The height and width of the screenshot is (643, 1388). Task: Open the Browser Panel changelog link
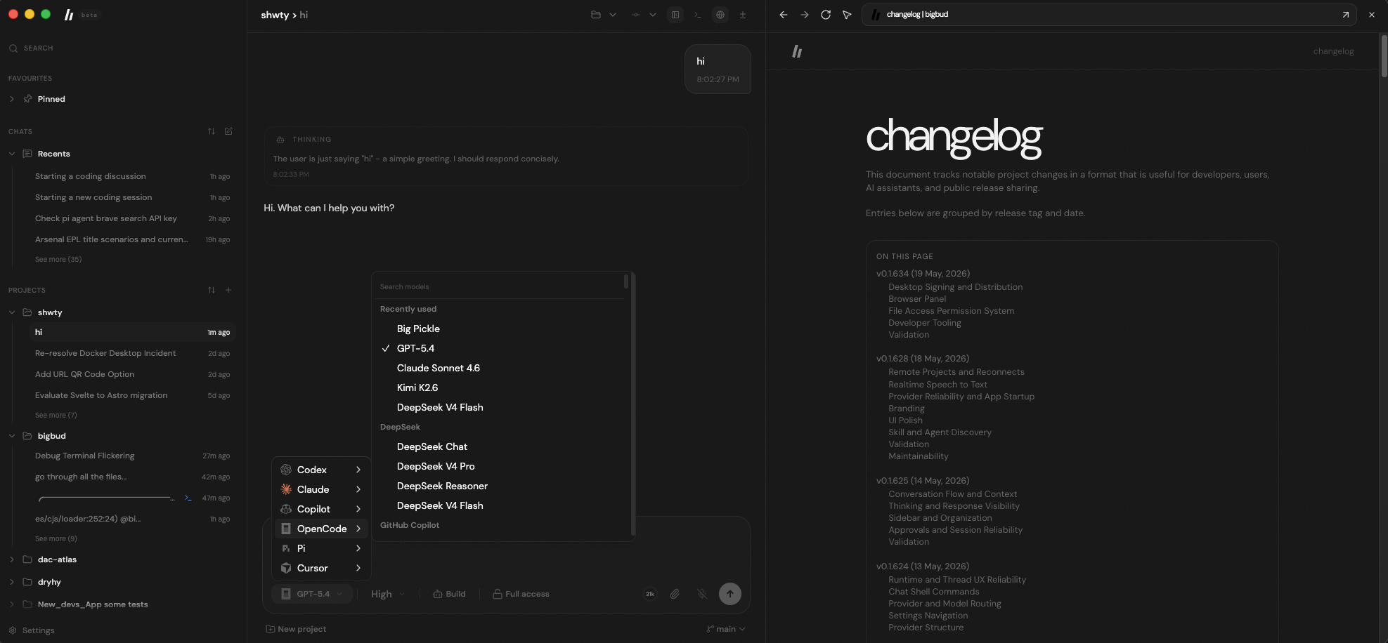(917, 299)
